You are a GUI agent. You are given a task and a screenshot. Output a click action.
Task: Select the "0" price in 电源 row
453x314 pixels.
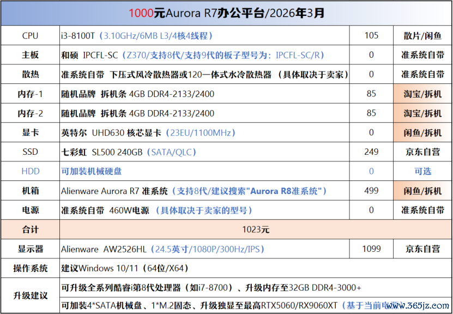pos(371,210)
